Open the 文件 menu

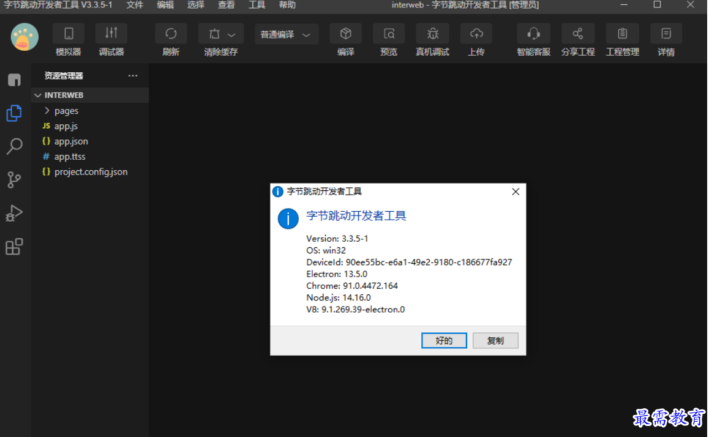135,5
